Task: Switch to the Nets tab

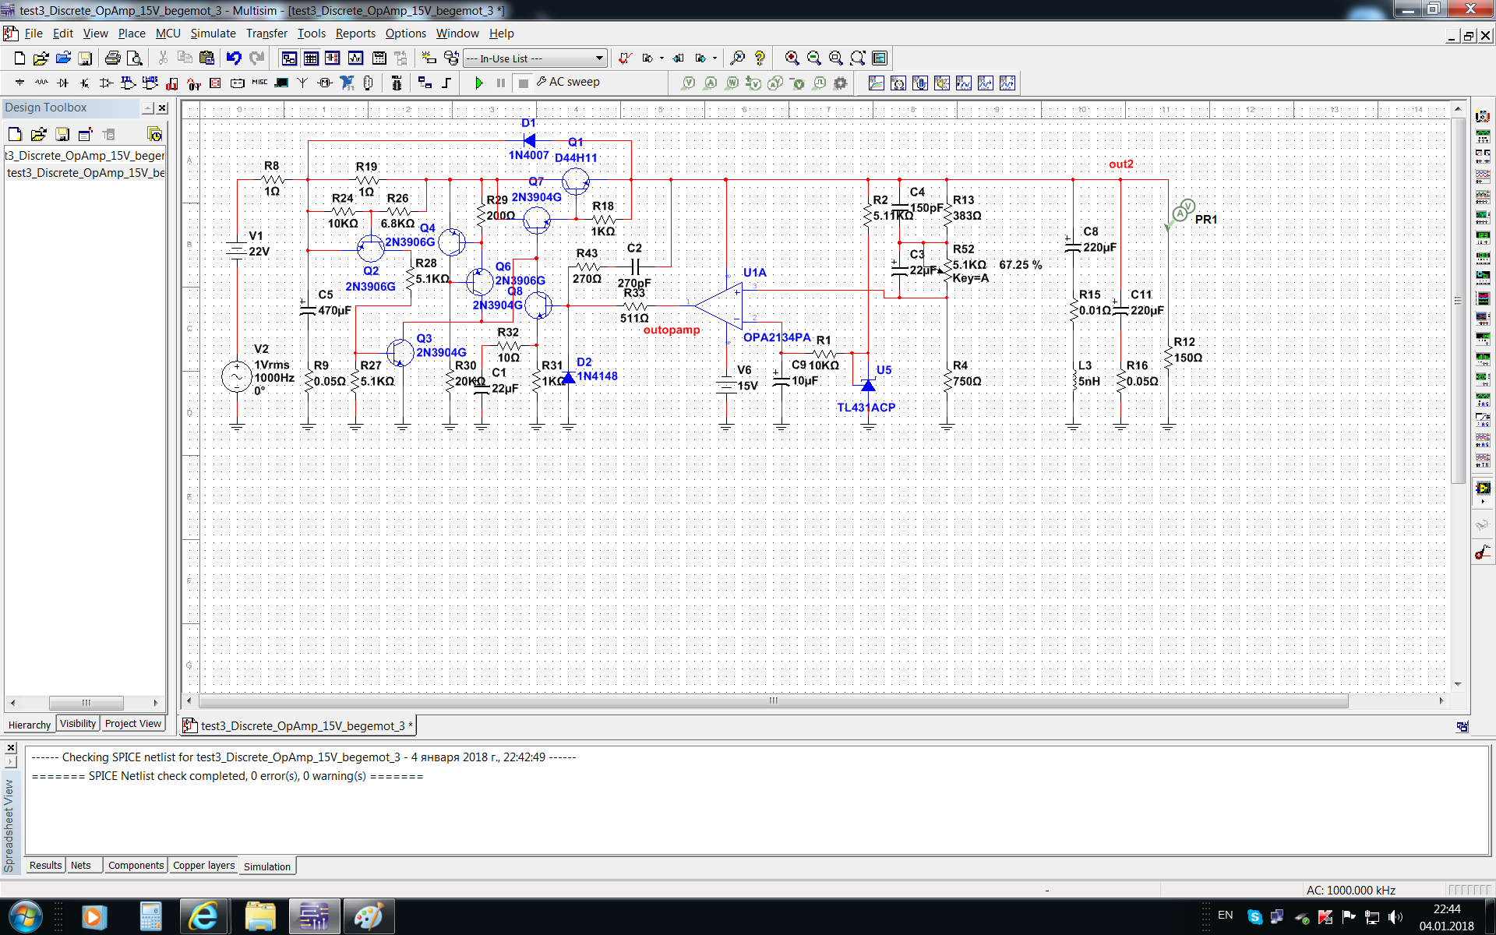Action: 81,866
